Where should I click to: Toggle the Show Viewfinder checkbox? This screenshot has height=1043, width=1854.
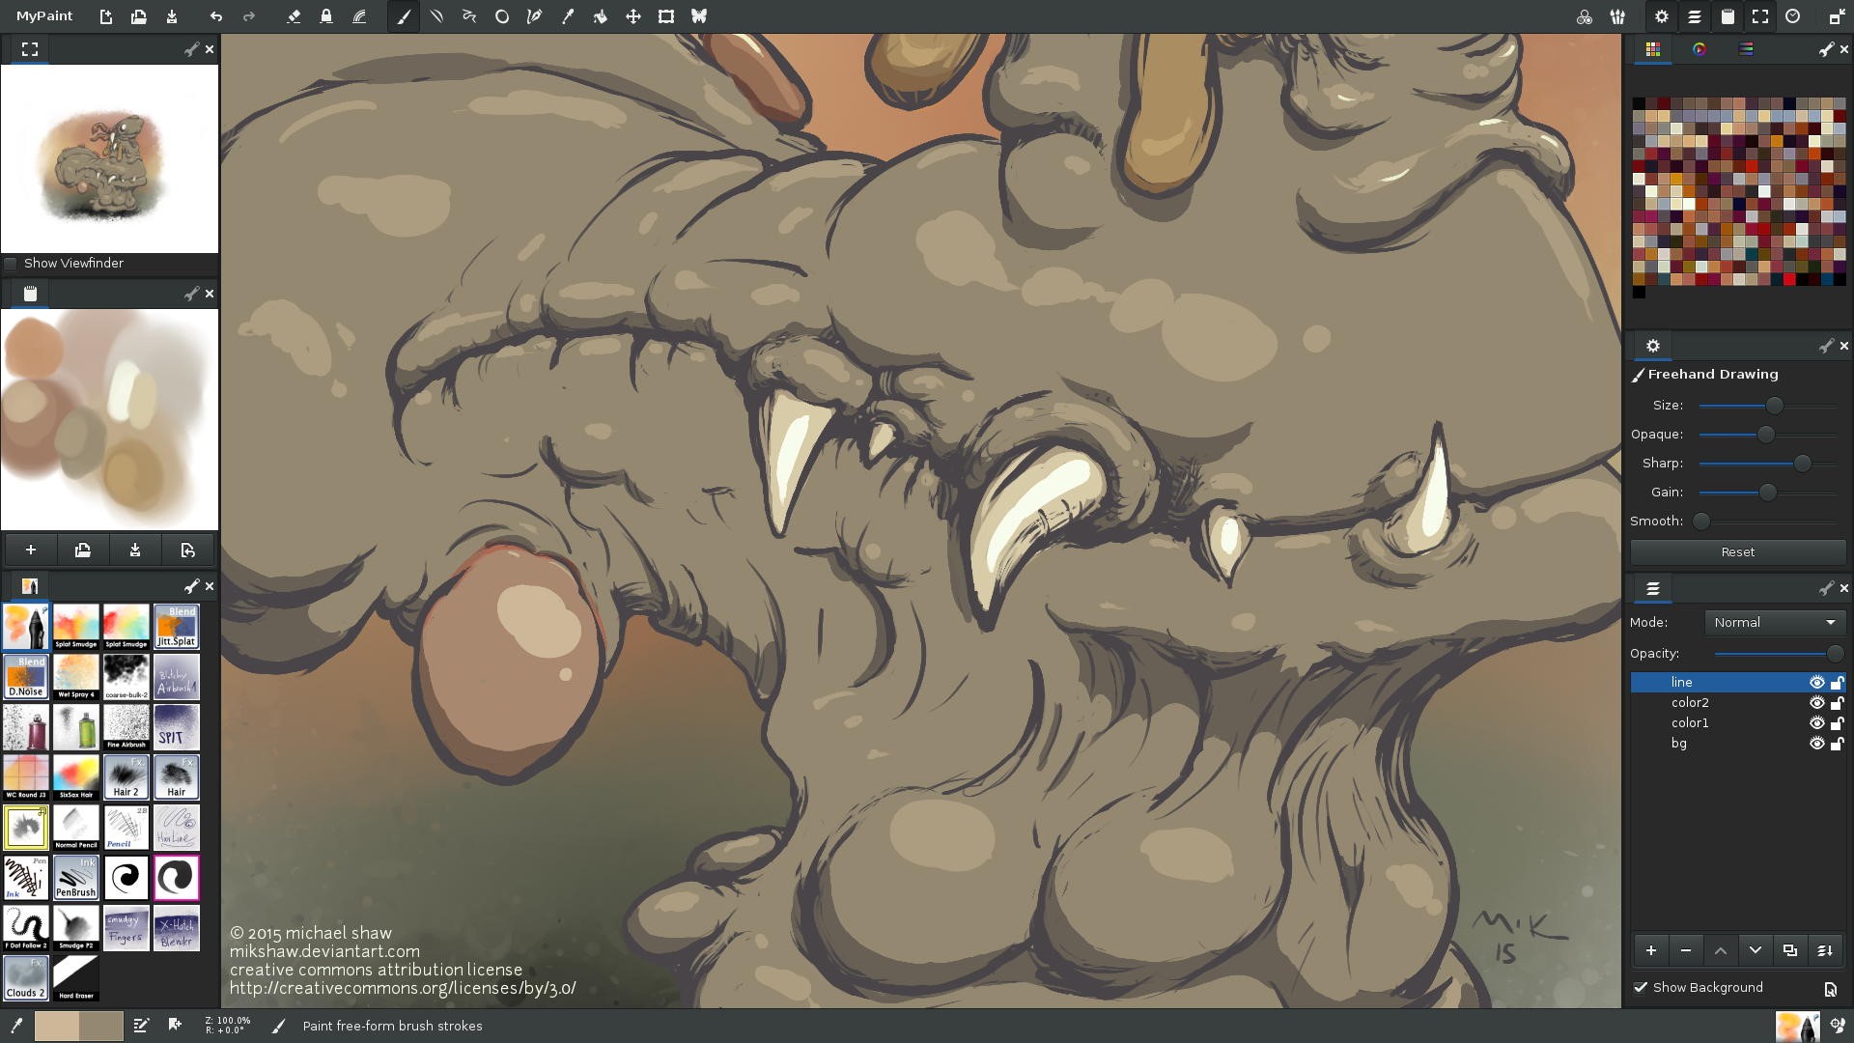click(x=12, y=264)
